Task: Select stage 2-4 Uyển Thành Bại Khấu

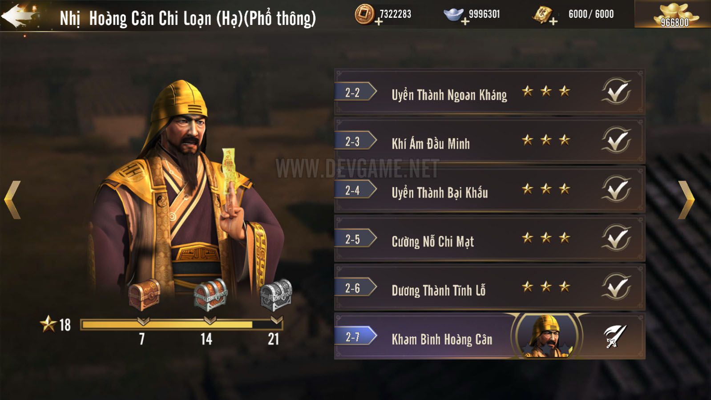Action: tap(489, 190)
